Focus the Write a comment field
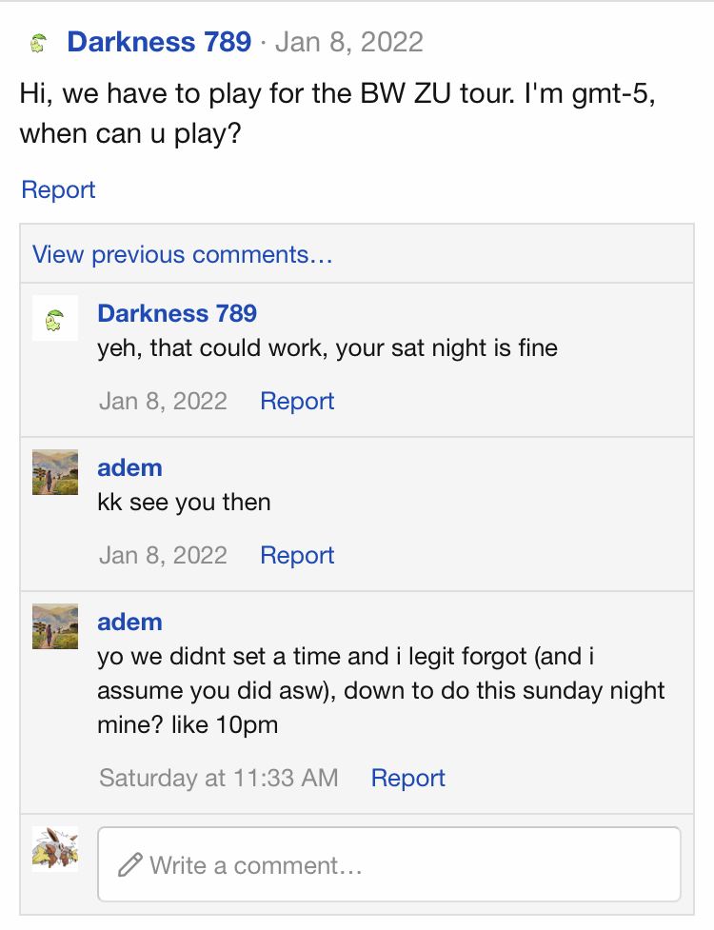 coord(389,864)
